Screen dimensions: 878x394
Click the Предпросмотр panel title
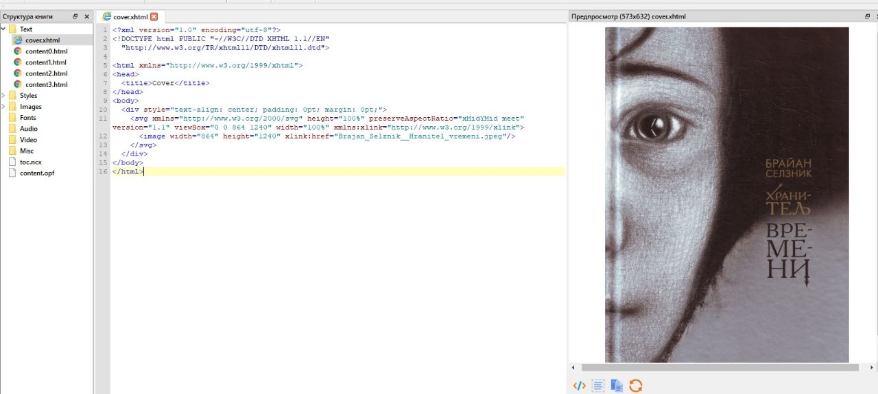628,16
